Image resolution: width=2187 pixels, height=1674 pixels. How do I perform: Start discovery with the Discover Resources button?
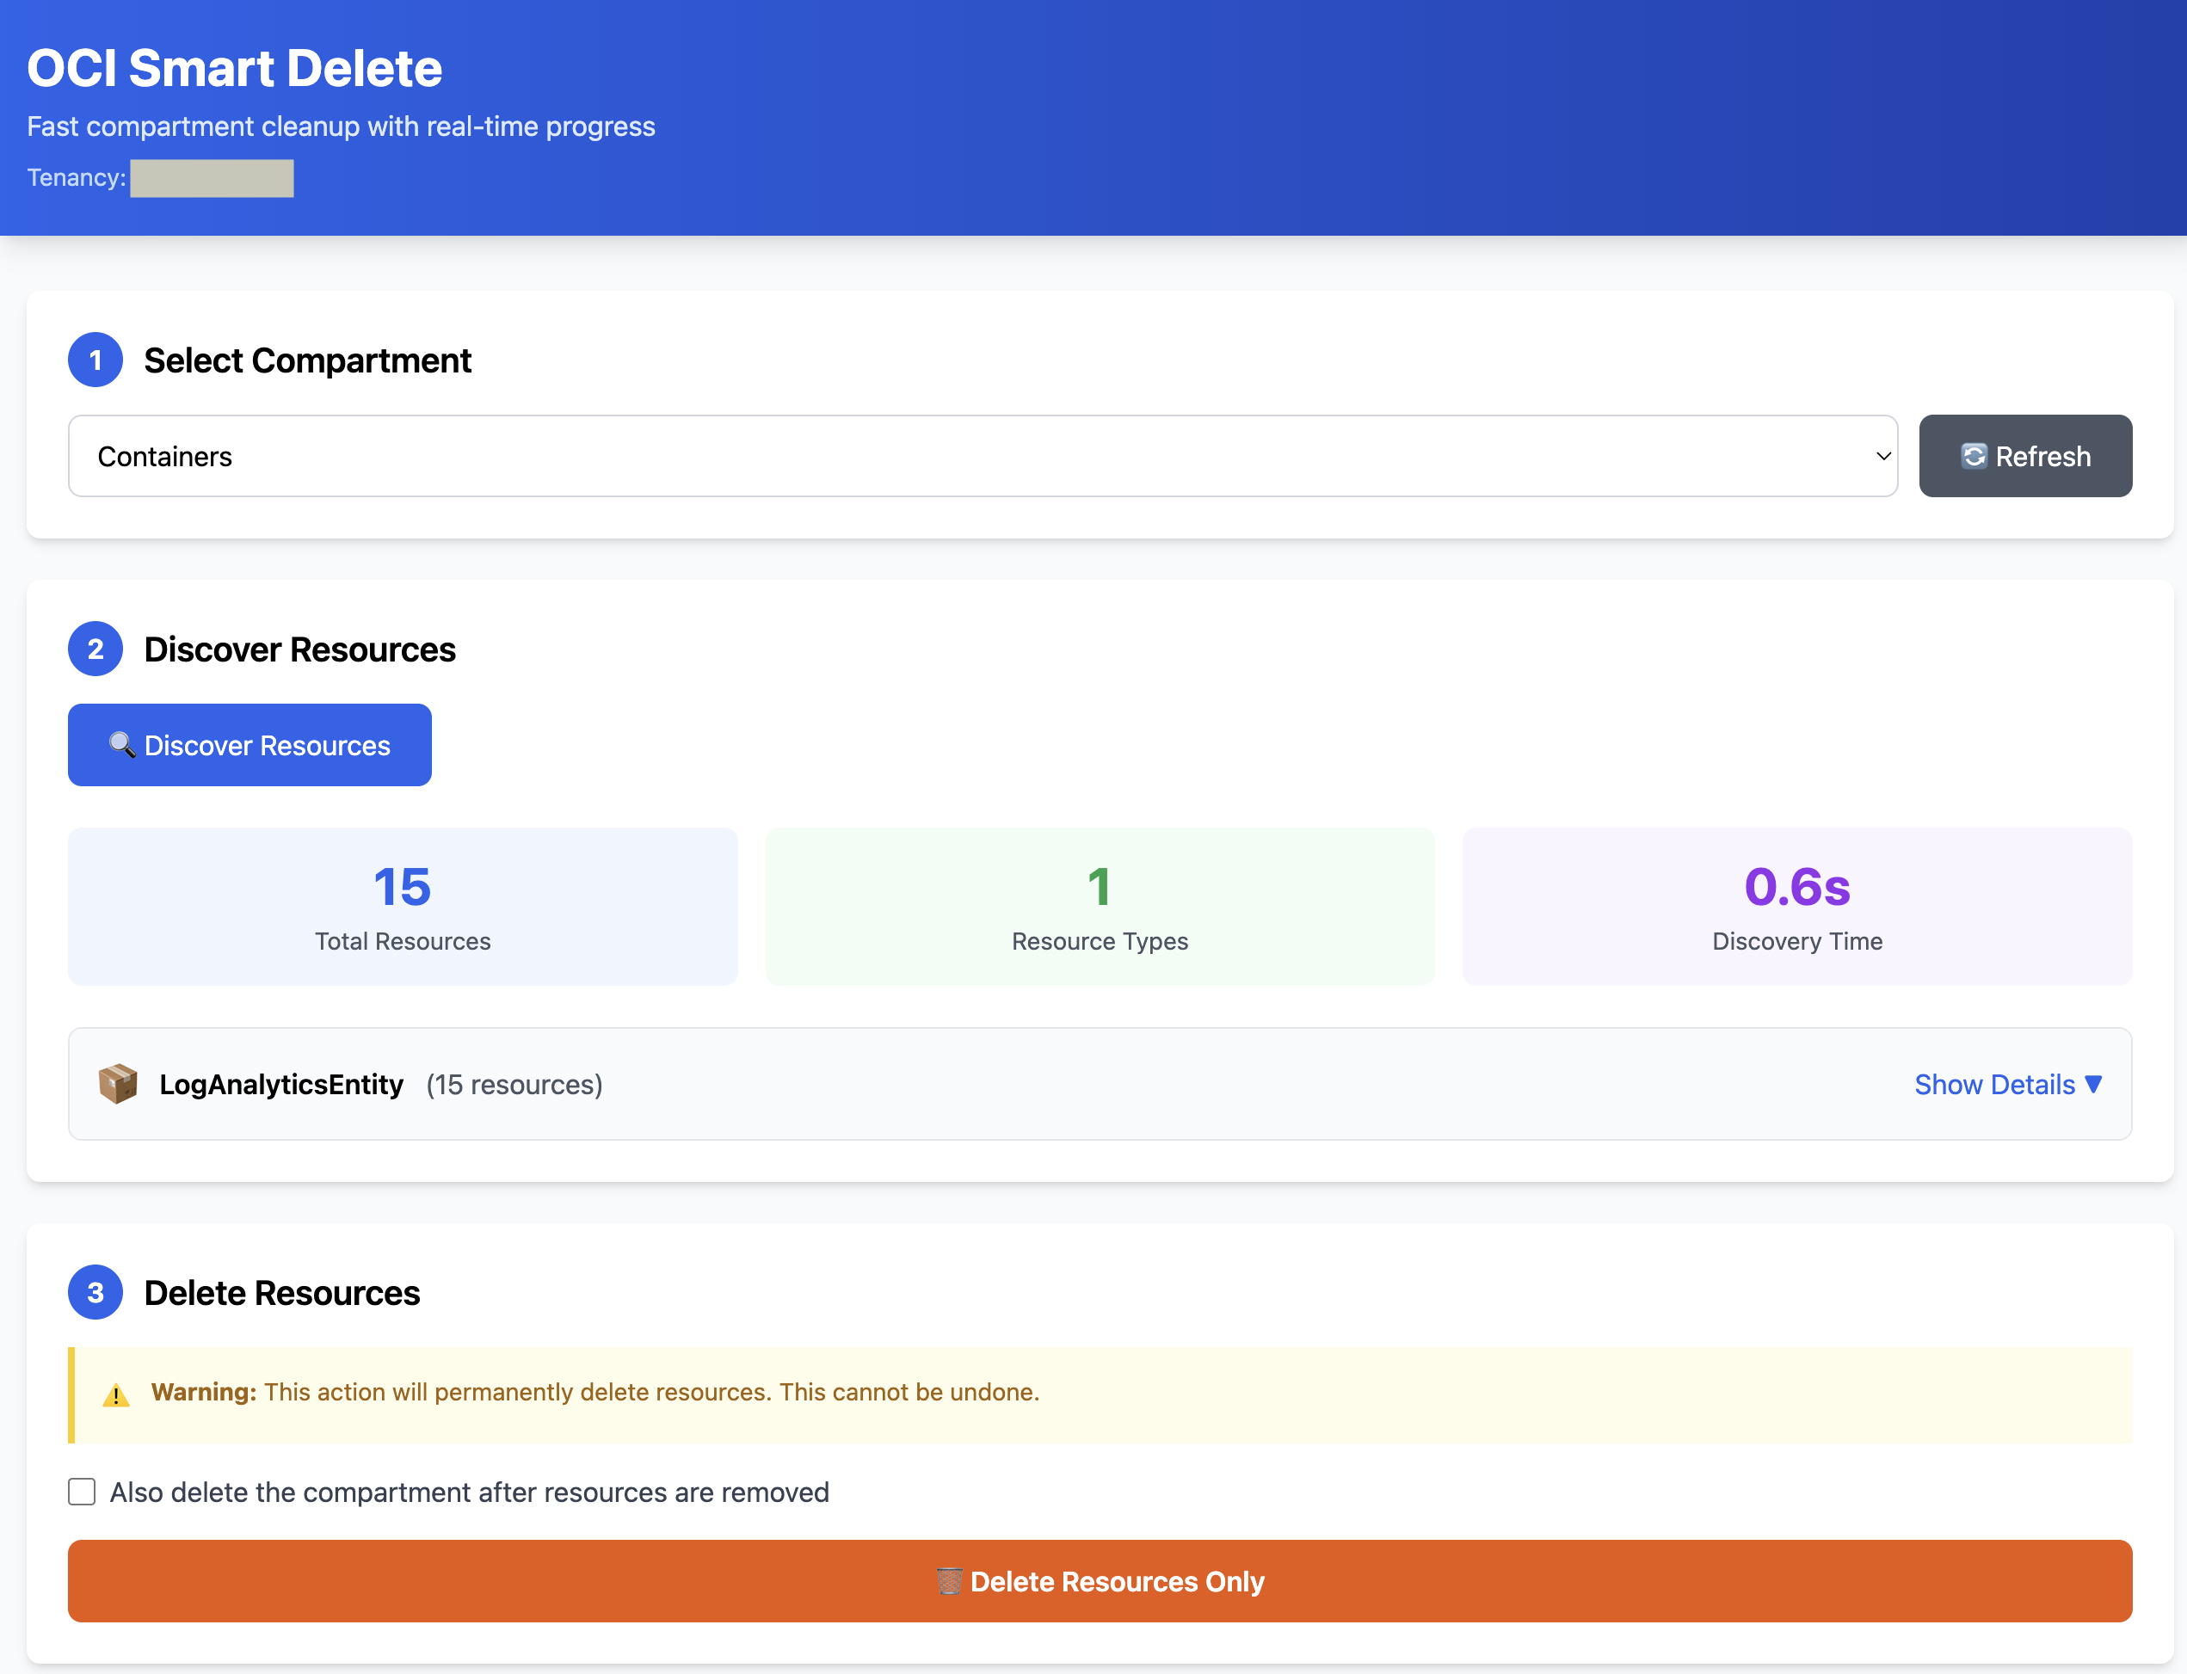tap(250, 744)
